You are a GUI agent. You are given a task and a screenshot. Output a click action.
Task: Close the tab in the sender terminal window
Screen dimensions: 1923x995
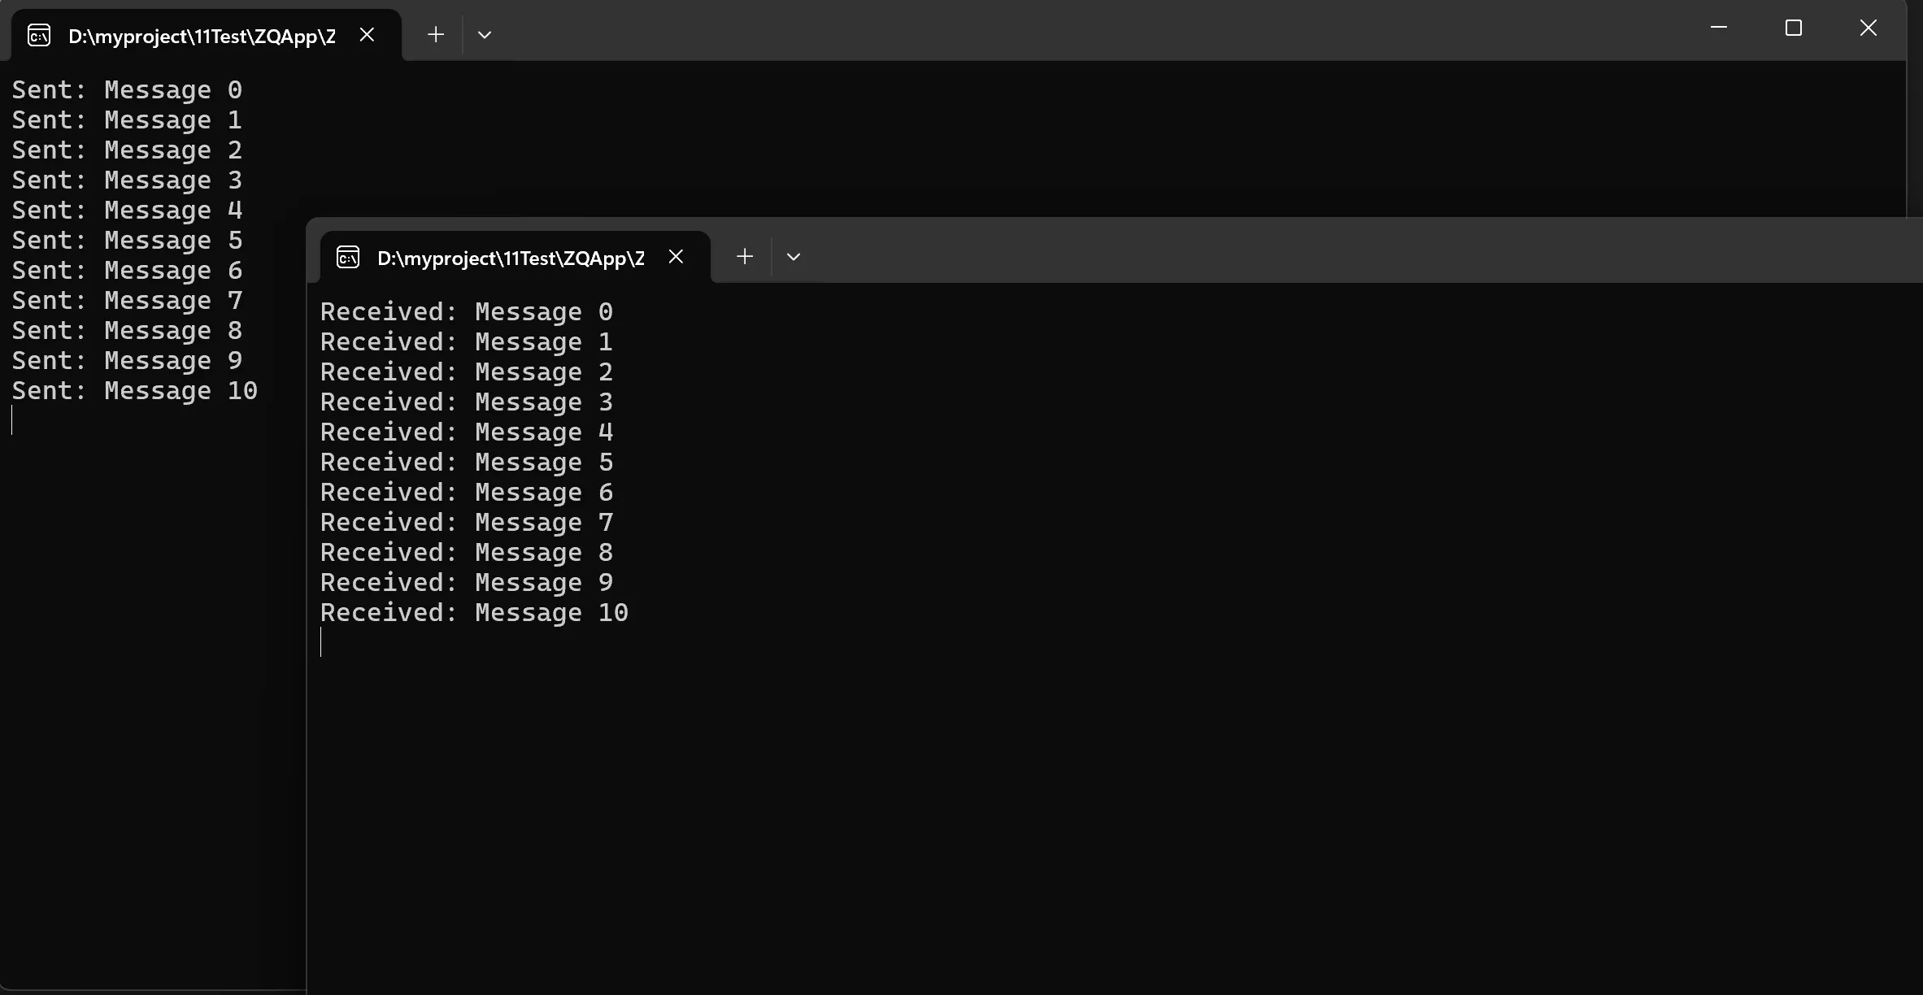pyautogui.click(x=367, y=34)
